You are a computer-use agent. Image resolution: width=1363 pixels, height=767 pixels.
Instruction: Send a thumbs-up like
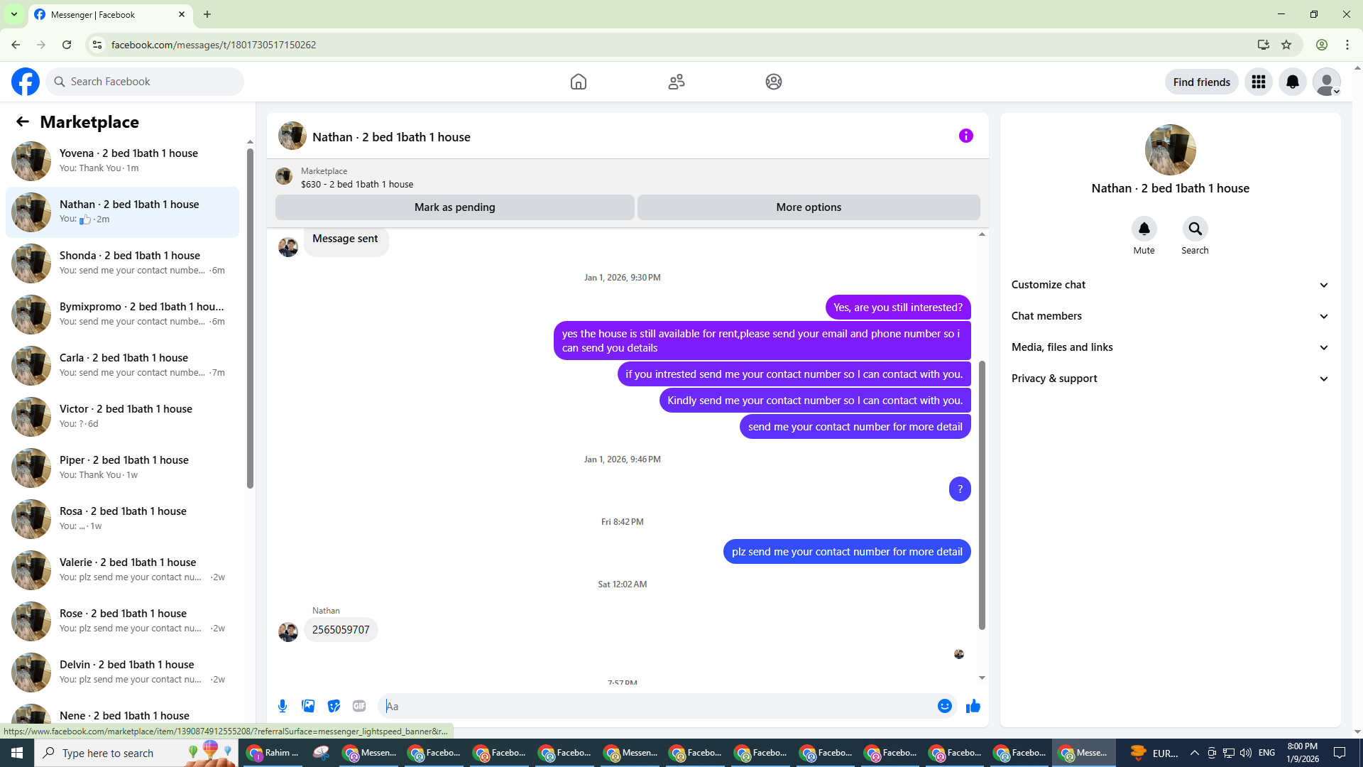coord(973,706)
